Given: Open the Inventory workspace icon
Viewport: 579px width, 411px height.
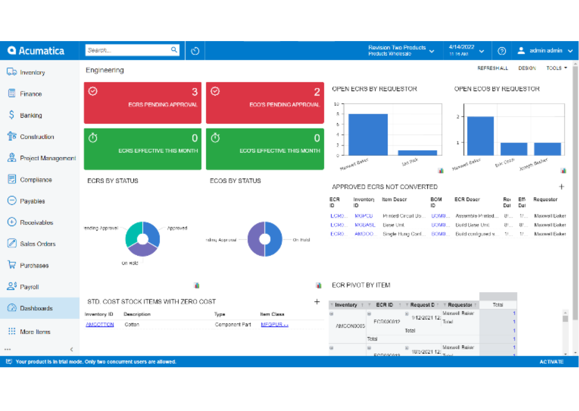Looking at the screenshot, I should (12, 72).
